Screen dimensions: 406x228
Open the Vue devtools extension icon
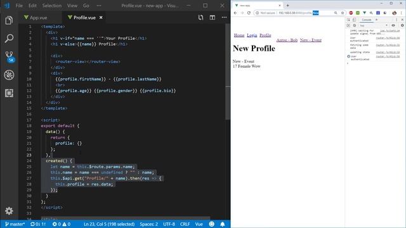coord(364,13)
